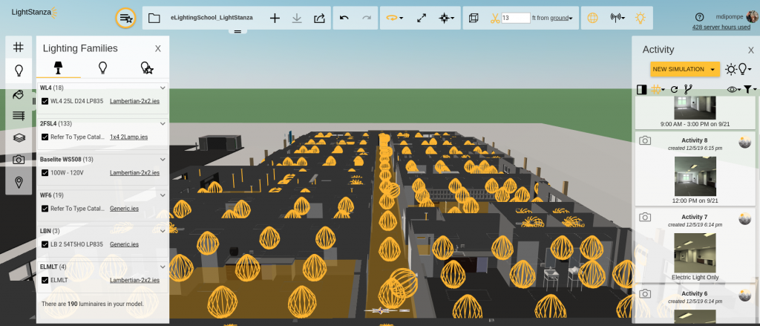Open the 1x4 2Lamp.ies link
Image resolution: width=760 pixels, height=326 pixels.
pos(129,137)
